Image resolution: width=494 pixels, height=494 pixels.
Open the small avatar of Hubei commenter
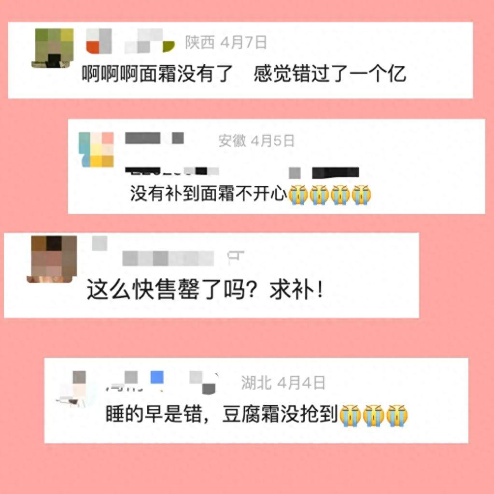click(75, 389)
